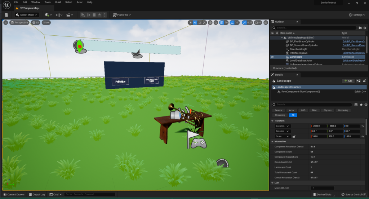Hide the Landscape actor via eye icon
The image size is (369, 199).
tap(272, 57)
